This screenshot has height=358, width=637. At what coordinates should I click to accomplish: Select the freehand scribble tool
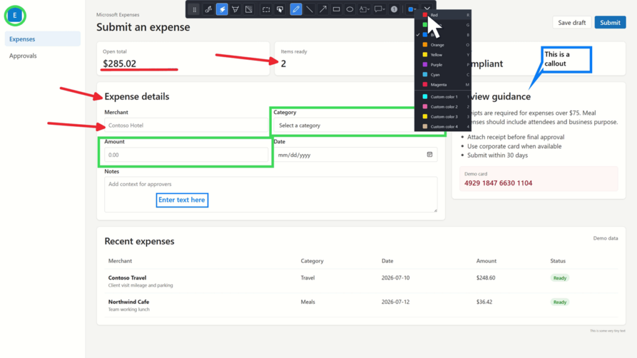[x=208, y=9]
